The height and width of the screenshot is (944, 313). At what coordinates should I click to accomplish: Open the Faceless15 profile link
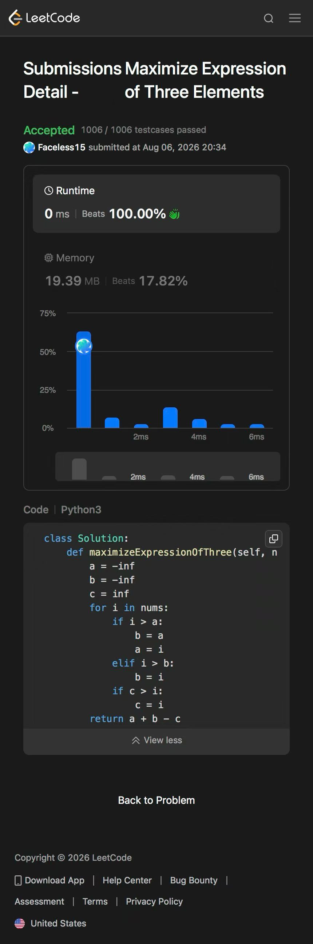tap(62, 147)
